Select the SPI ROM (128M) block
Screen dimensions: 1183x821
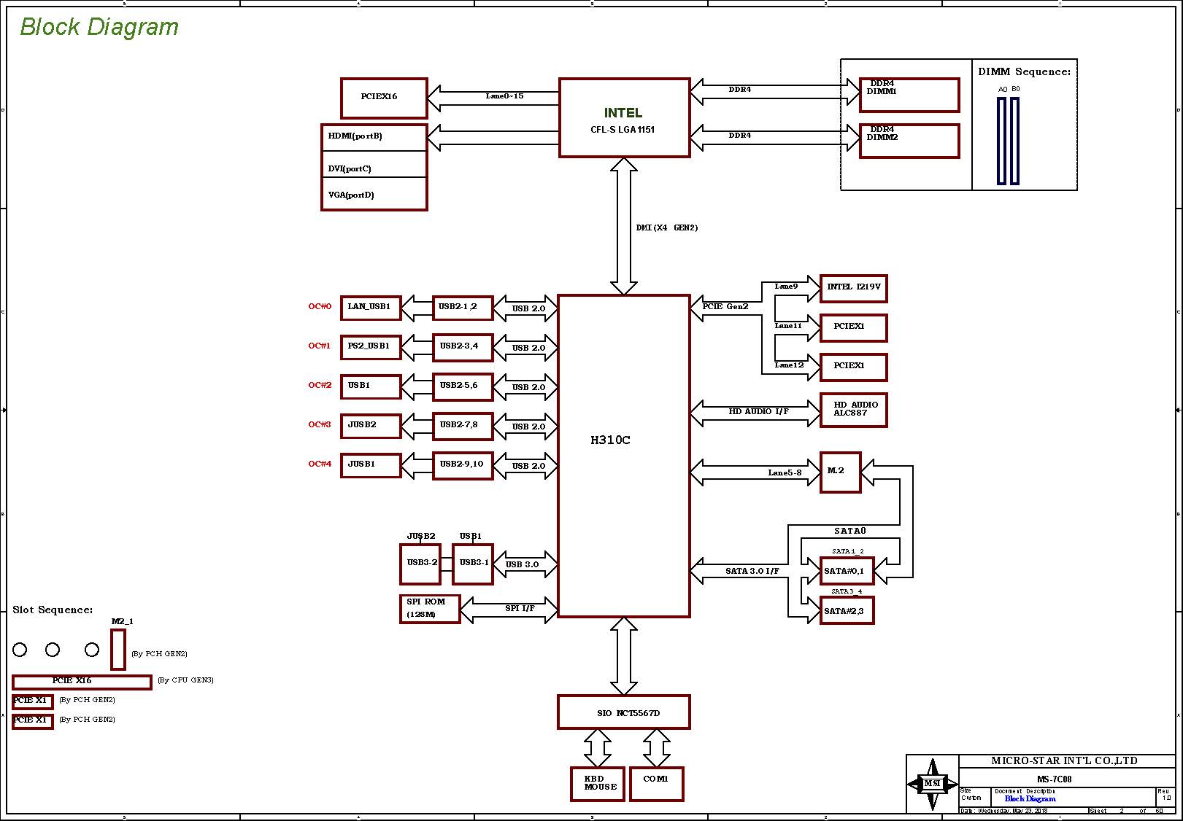pos(431,609)
